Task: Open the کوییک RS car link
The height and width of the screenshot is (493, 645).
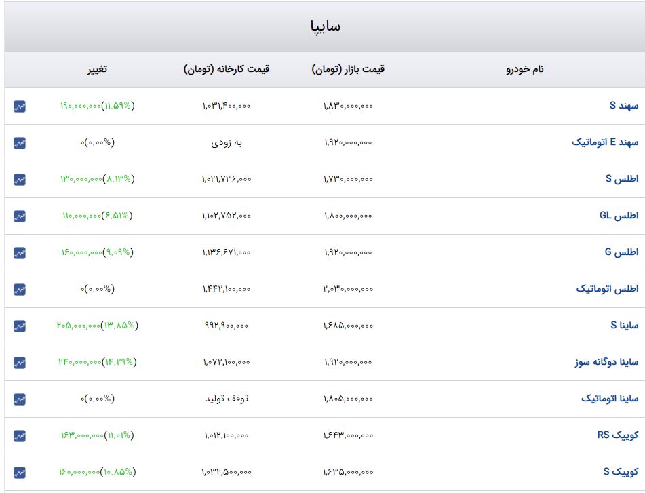Action: coord(618,435)
